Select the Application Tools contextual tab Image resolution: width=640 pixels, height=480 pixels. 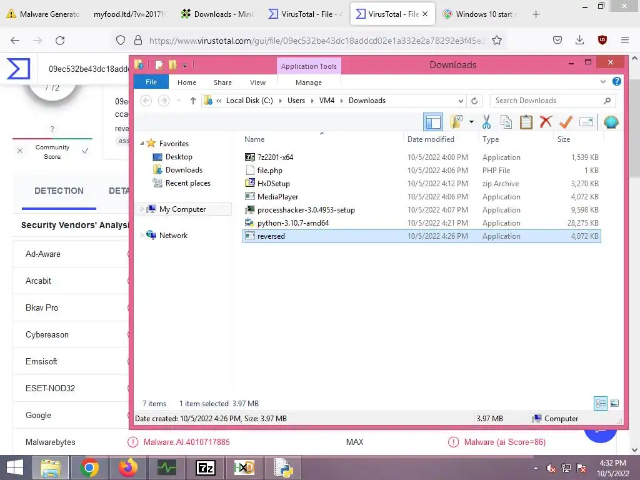[309, 66]
